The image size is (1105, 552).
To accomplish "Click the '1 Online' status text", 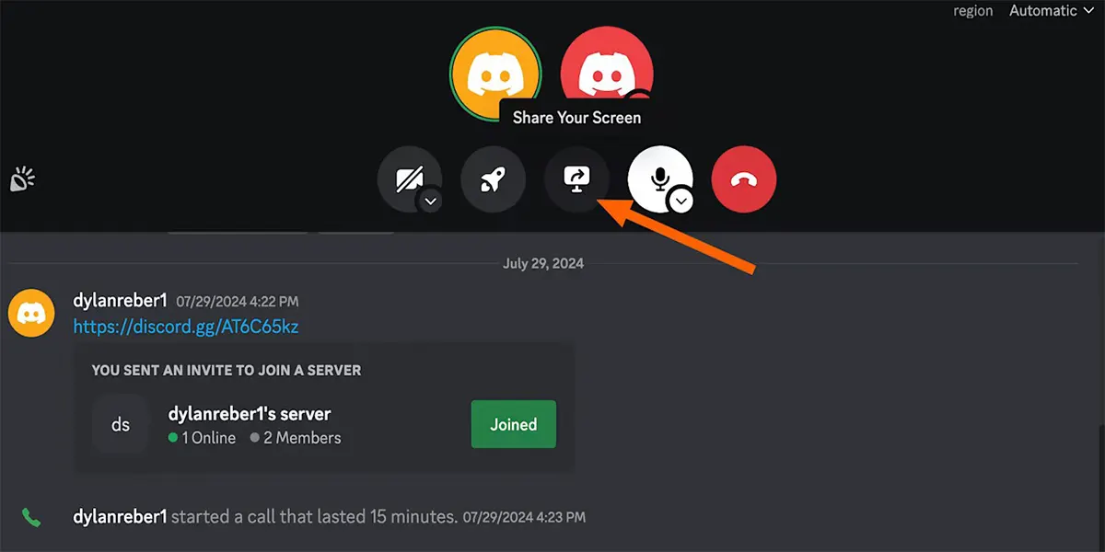I will pos(209,438).
